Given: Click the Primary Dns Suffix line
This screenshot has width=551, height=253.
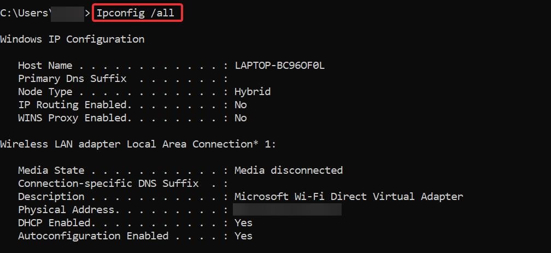Looking at the screenshot, I should coord(123,78).
